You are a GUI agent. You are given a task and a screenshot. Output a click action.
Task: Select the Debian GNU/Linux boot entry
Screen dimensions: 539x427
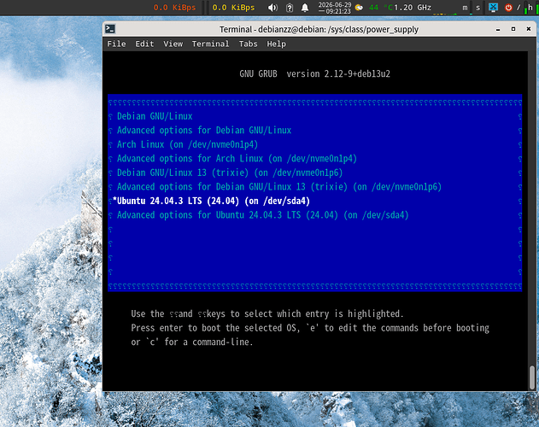click(x=155, y=116)
